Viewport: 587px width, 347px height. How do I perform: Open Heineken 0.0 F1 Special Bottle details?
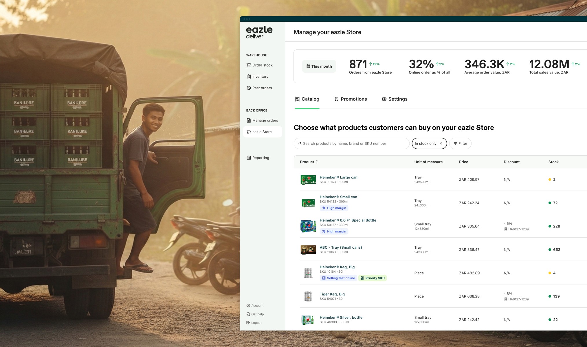(x=348, y=220)
